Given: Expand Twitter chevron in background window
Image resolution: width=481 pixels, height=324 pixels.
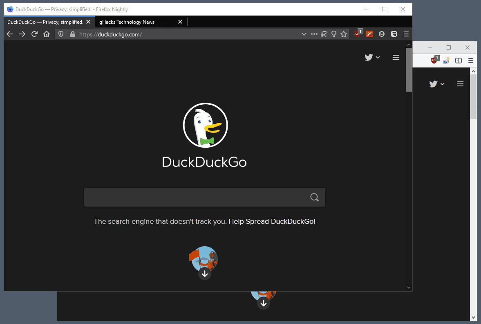Looking at the screenshot, I should point(442,84).
